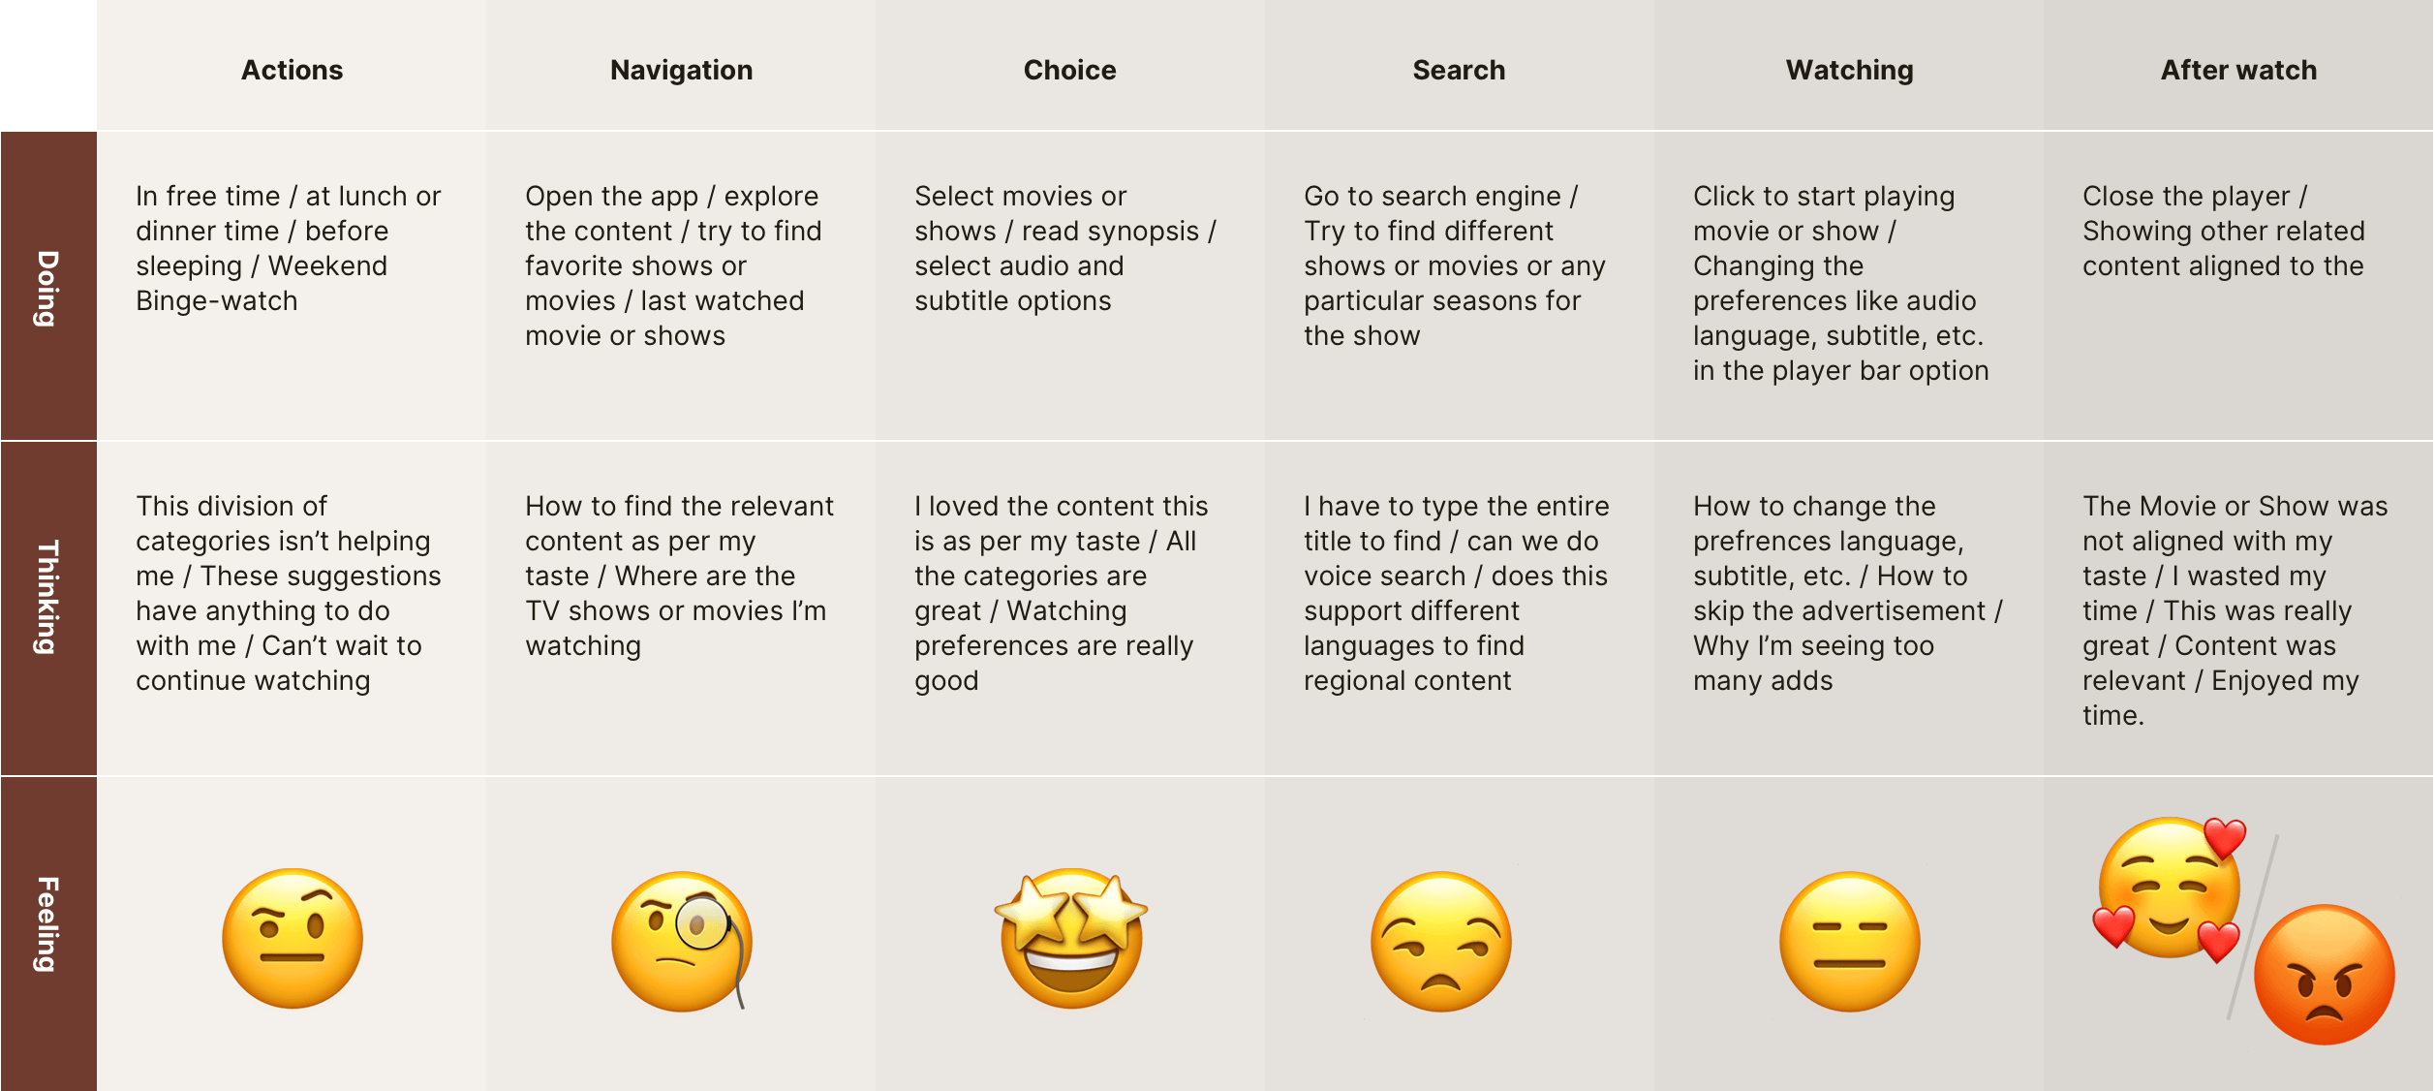Click the skeptical raised-eyebrow emoji under Actions
The height and width of the screenshot is (1091, 2435).
293,938
